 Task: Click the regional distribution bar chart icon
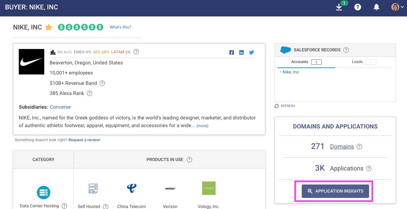[x=53, y=52]
